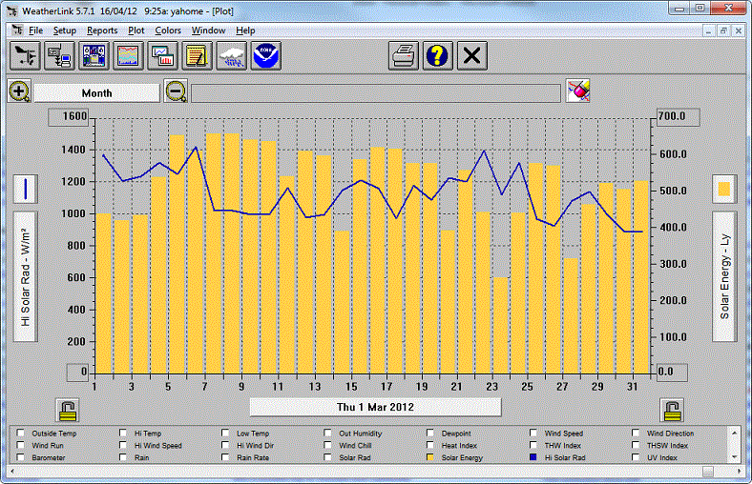Screen dimensions: 752x484
Task: Toggle the Solar Energy checkbox
Action: pyautogui.click(x=431, y=458)
